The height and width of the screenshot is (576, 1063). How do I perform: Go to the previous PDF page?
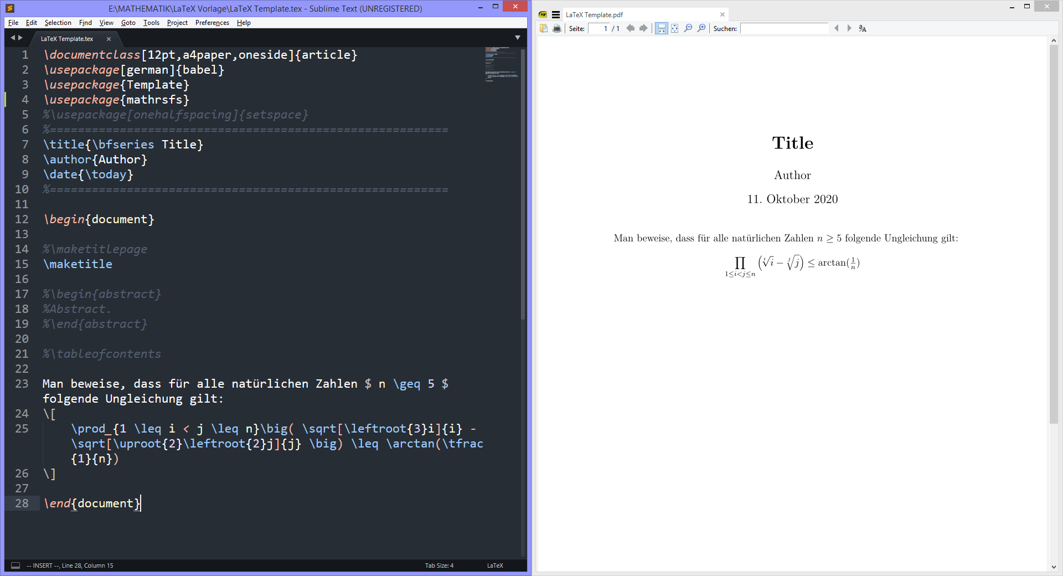point(630,28)
